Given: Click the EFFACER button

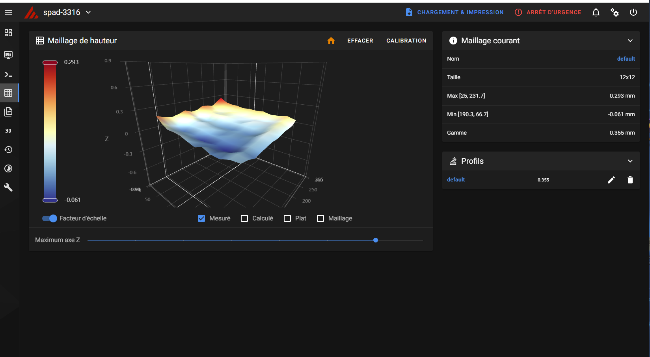Looking at the screenshot, I should [360, 41].
